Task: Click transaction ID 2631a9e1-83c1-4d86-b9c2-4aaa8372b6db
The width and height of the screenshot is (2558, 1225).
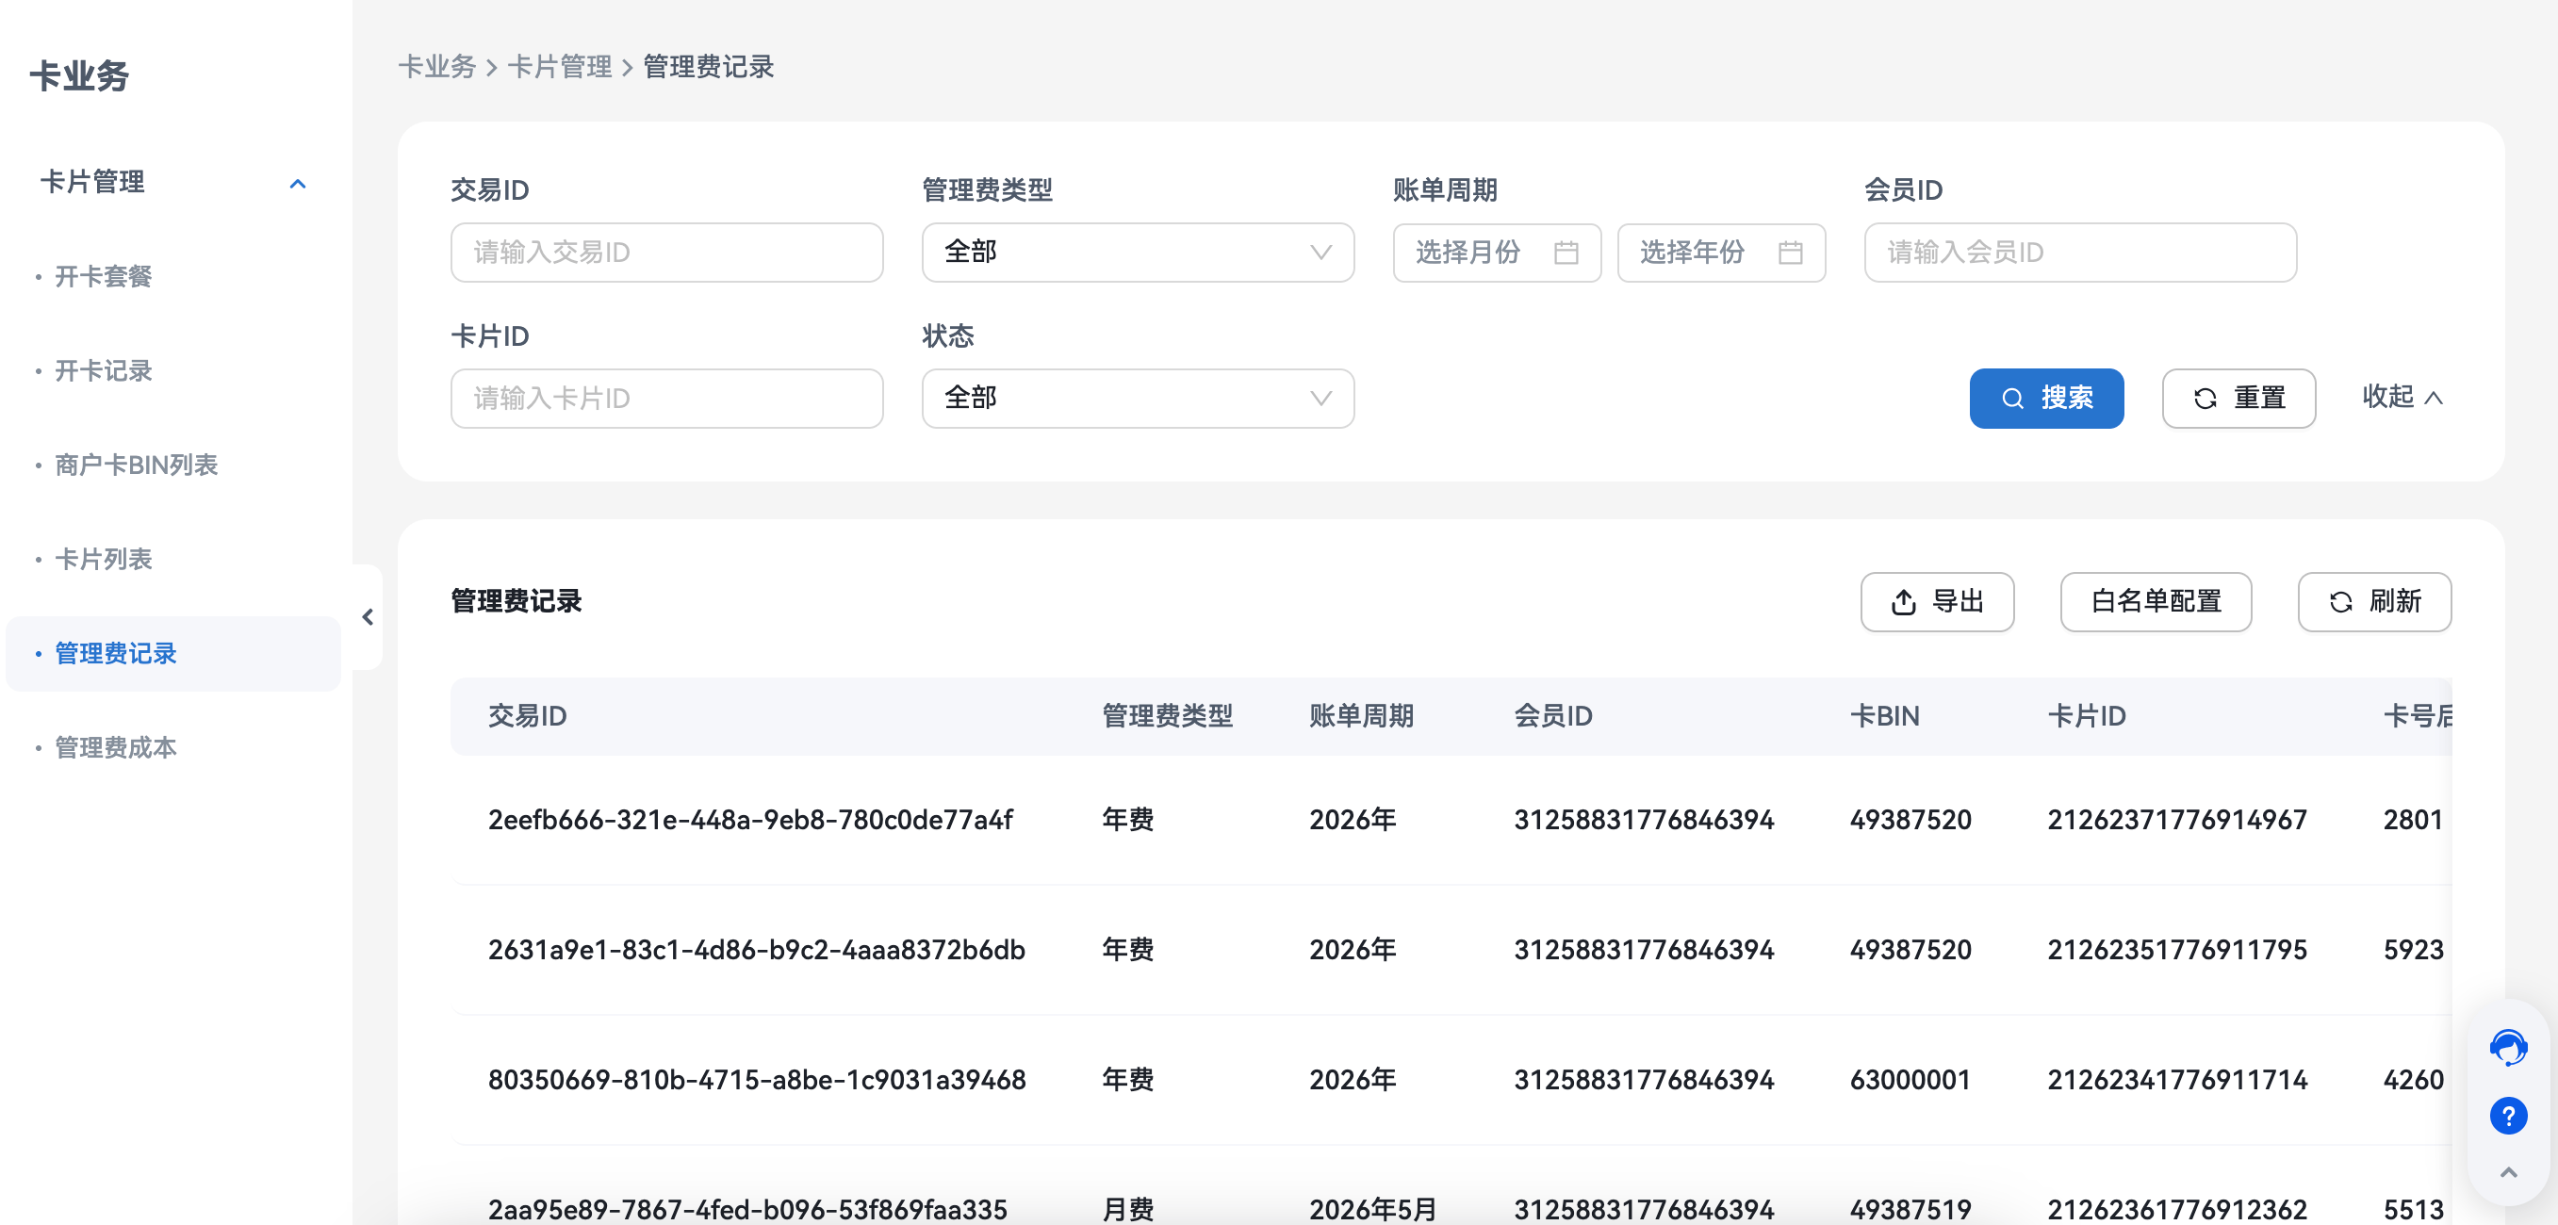Action: point(756,950)
